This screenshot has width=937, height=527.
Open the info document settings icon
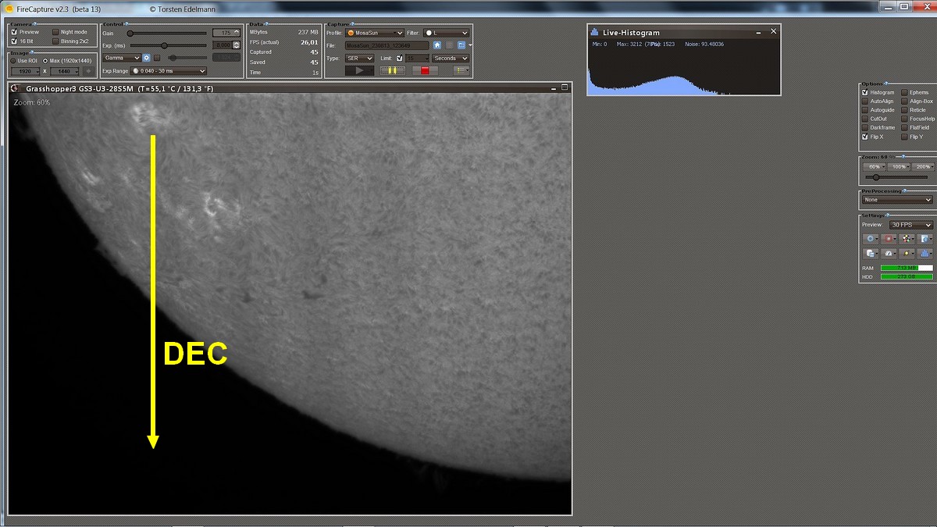(x=925, y=238)
